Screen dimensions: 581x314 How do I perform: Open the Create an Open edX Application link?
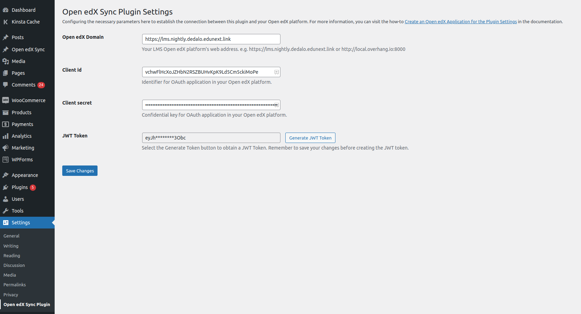[461, 21]
